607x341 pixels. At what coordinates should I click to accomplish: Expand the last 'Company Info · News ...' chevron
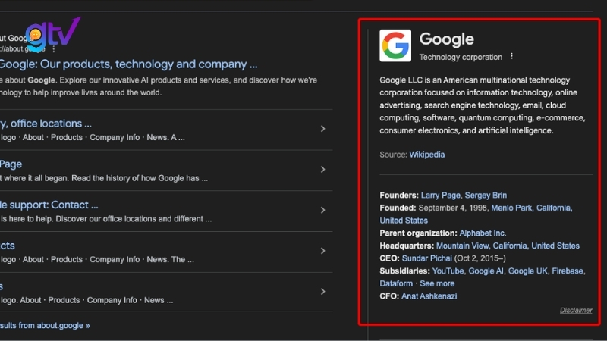[323, 292]
